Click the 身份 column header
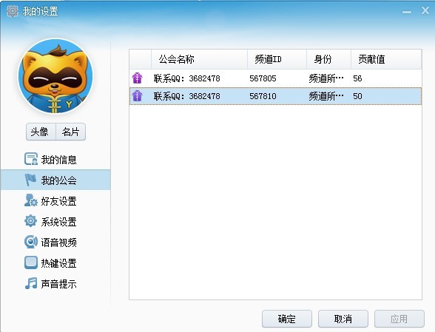Image resolution: width=435 pixels, height=332 pixels. [328, 59]
